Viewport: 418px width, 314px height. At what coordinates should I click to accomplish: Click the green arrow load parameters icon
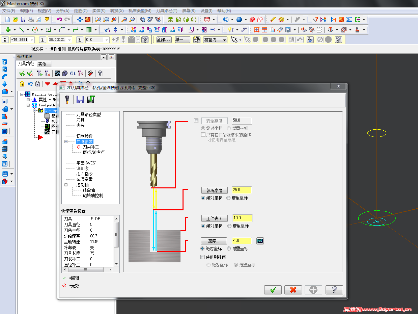91,99
